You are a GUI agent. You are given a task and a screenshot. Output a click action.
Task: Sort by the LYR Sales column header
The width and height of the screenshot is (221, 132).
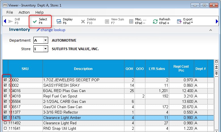(x=157, y=69)
